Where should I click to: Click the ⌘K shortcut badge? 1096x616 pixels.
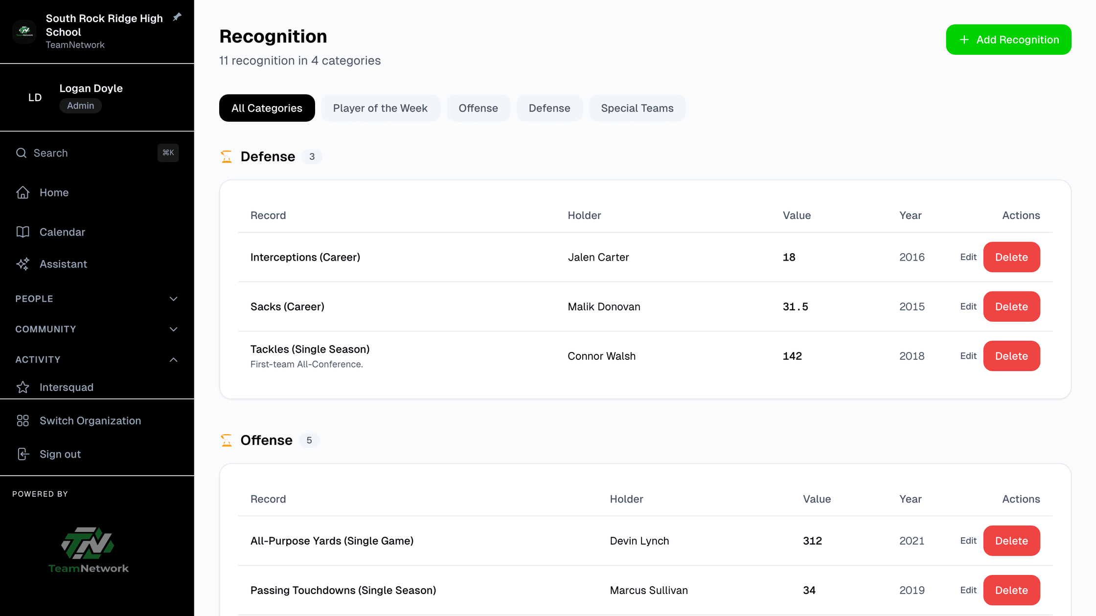coord(168,153)
